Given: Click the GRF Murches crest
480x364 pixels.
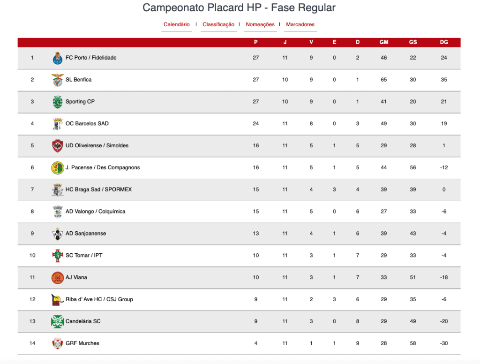Looking at the screenshot, I should (58, 343).
